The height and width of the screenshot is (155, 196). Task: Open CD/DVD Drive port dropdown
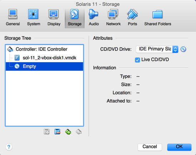click(x=157, y=49)
